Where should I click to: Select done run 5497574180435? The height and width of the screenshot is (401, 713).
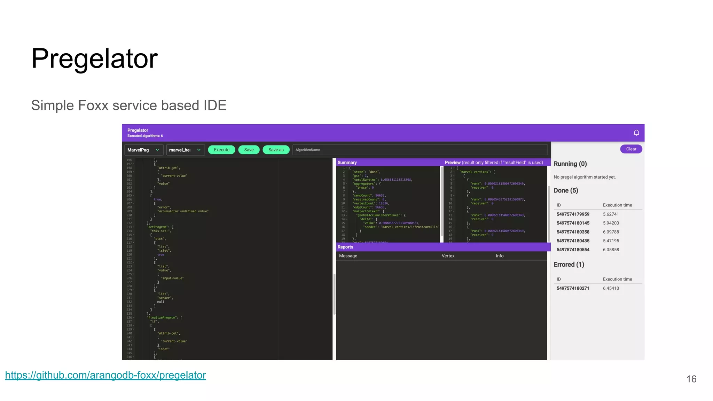(573, 241)
